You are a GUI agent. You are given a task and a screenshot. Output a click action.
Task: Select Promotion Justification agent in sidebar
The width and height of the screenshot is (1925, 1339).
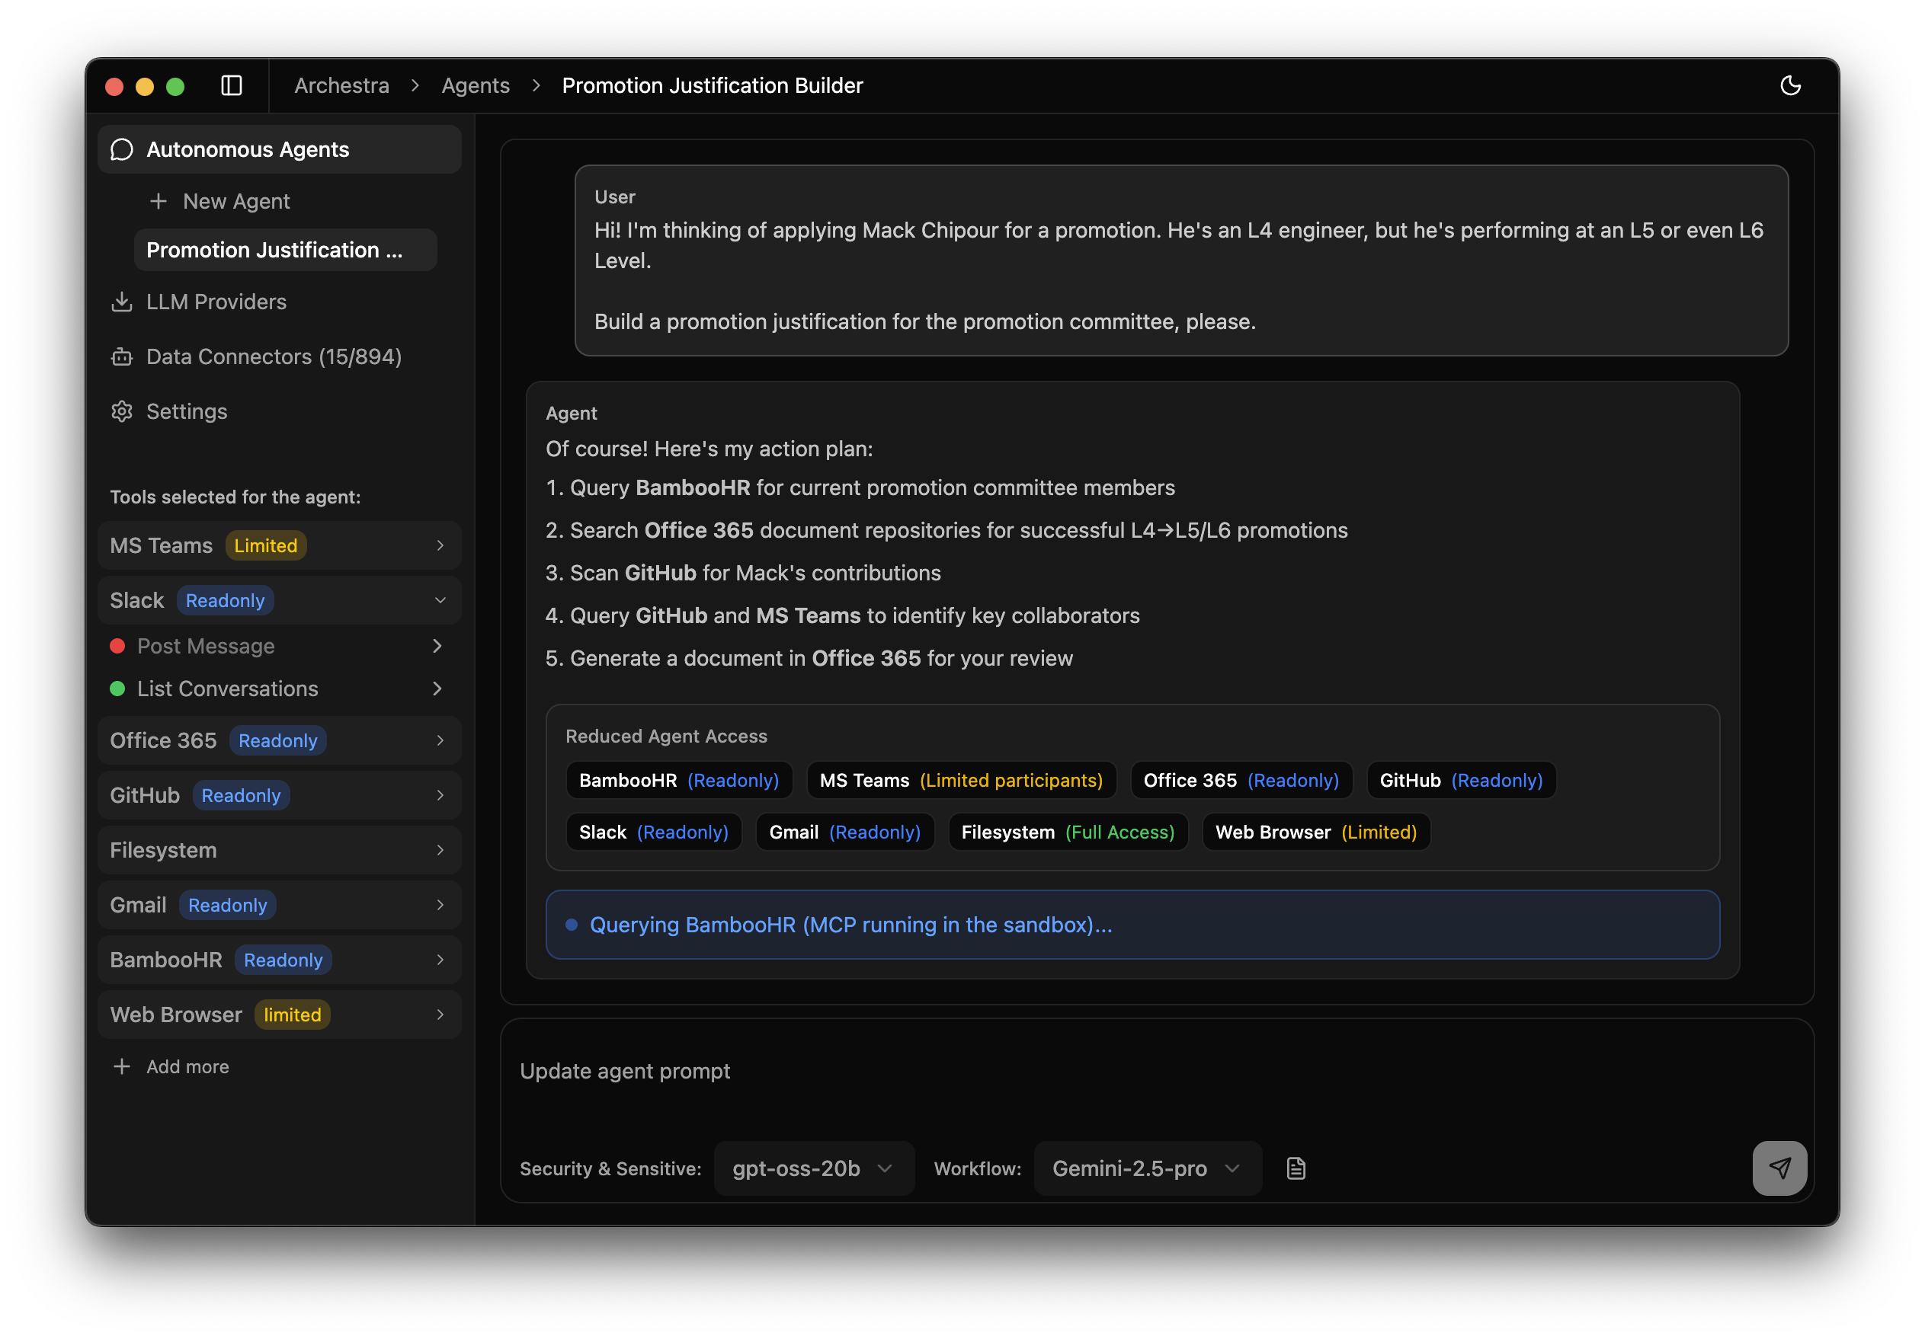(x=285, y=250)
